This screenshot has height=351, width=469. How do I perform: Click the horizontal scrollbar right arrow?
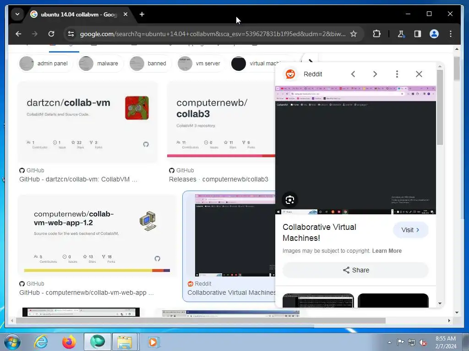pos(449,320)
